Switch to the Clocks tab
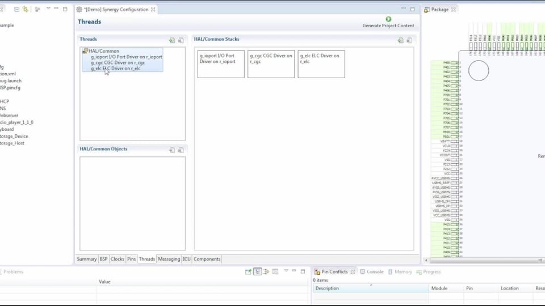Screen dimensions: 545x306 (x=118, y=259)
